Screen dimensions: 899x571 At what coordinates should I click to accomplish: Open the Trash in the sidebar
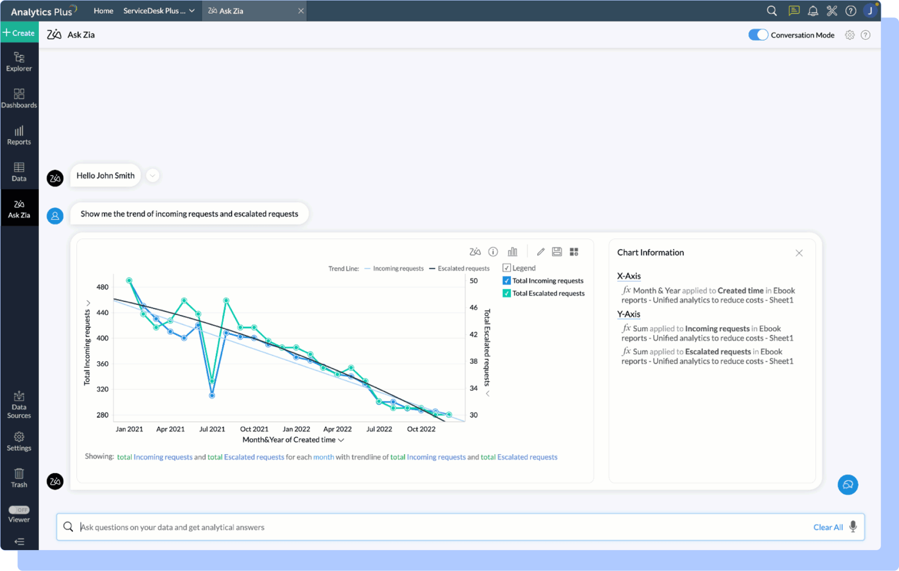click(19, 478)
